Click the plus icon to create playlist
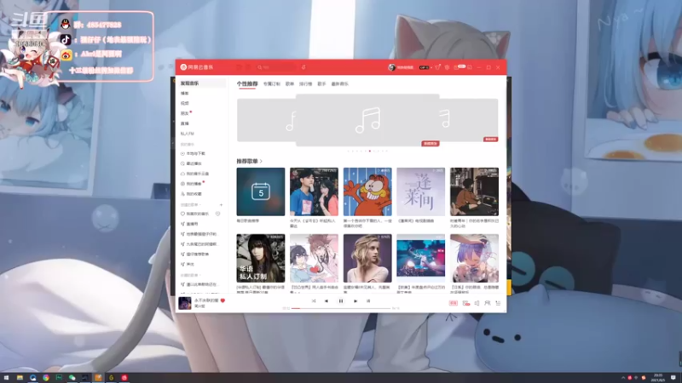The image size is (682, 383). tap(221, 204)
